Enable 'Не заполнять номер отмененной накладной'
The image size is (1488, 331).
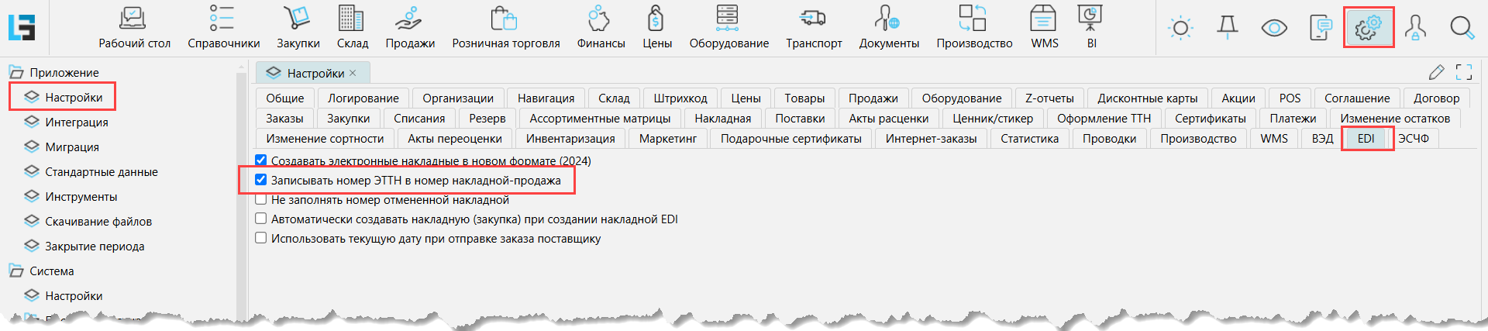pos(261,200)
